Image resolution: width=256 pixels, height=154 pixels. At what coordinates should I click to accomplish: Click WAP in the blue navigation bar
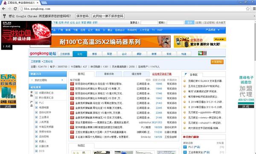(160, 30)
